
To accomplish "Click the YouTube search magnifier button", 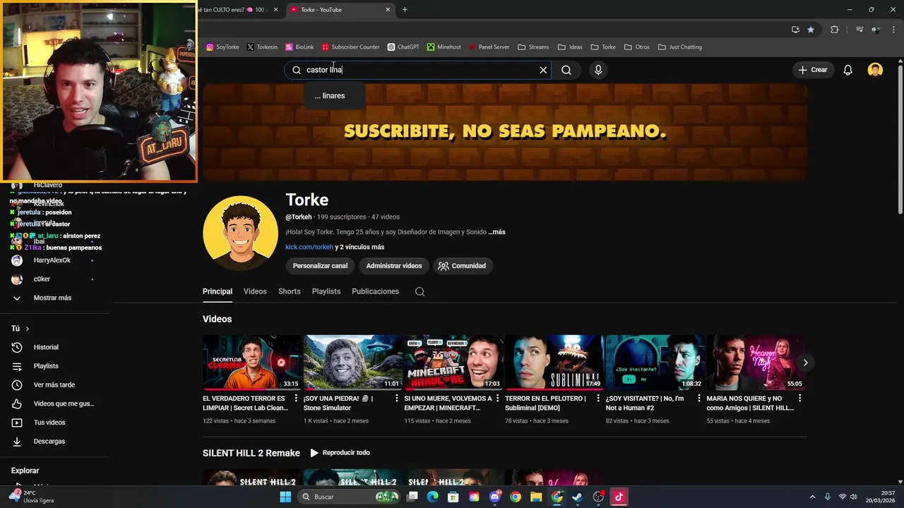I will [566, 70].
